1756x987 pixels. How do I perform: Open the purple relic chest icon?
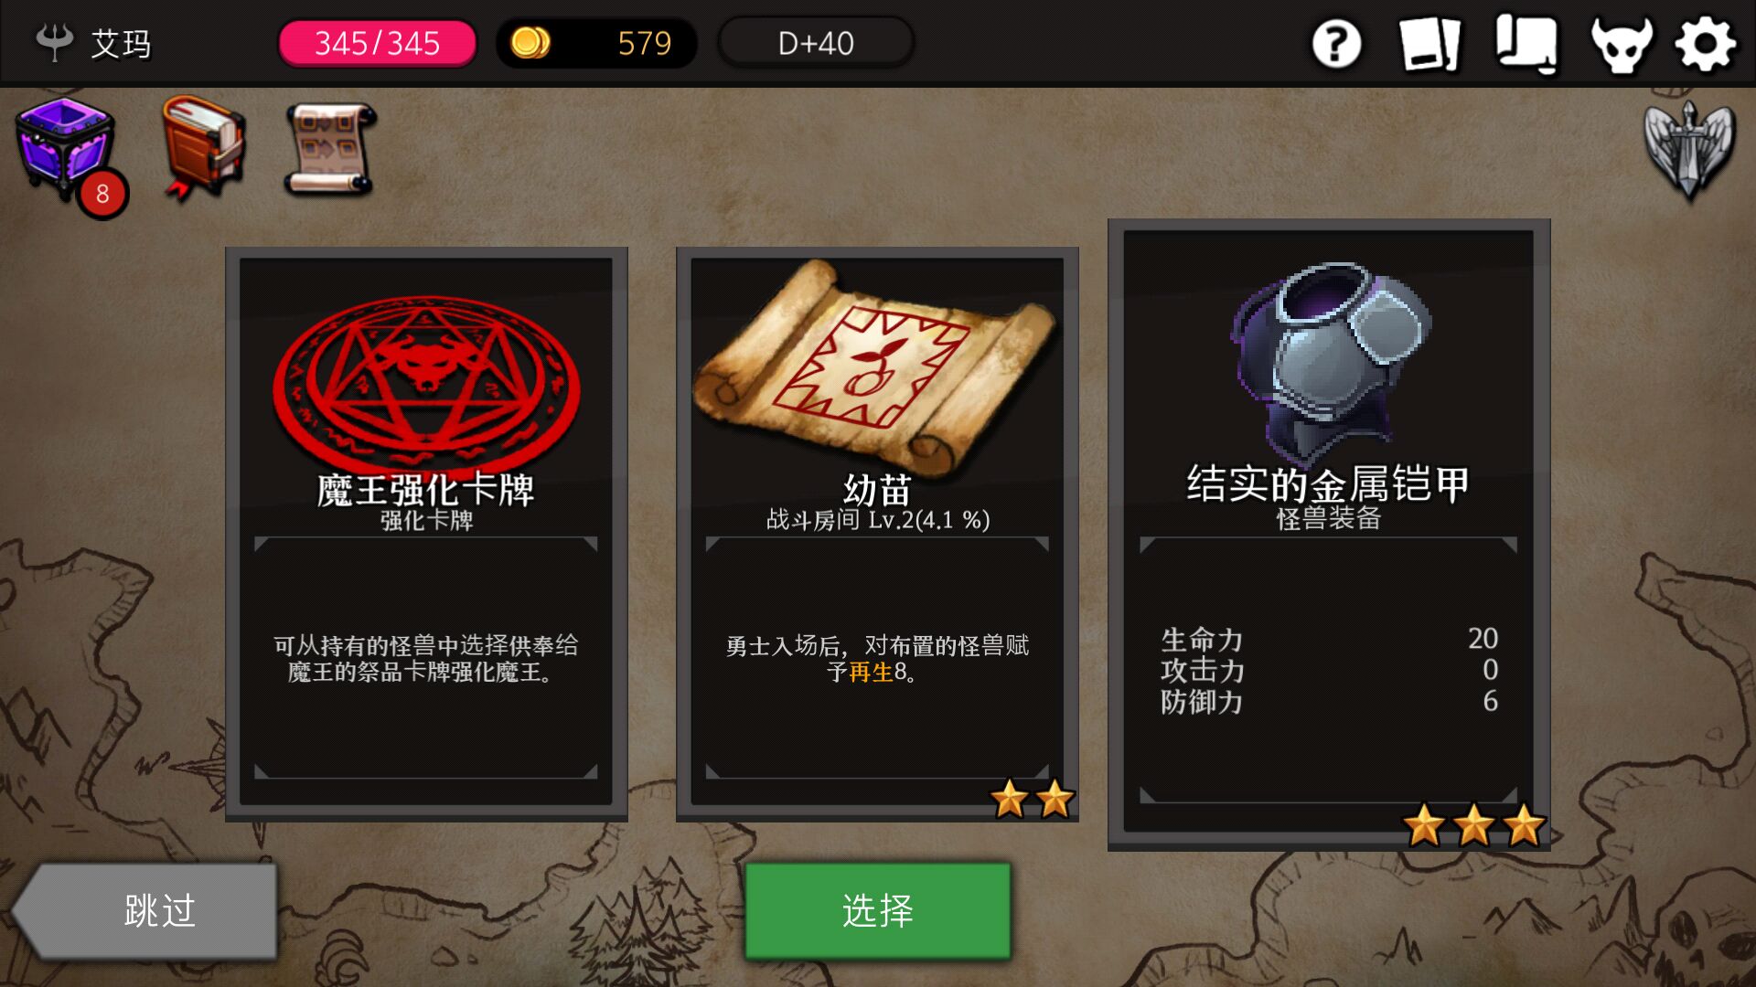[66, 152]
